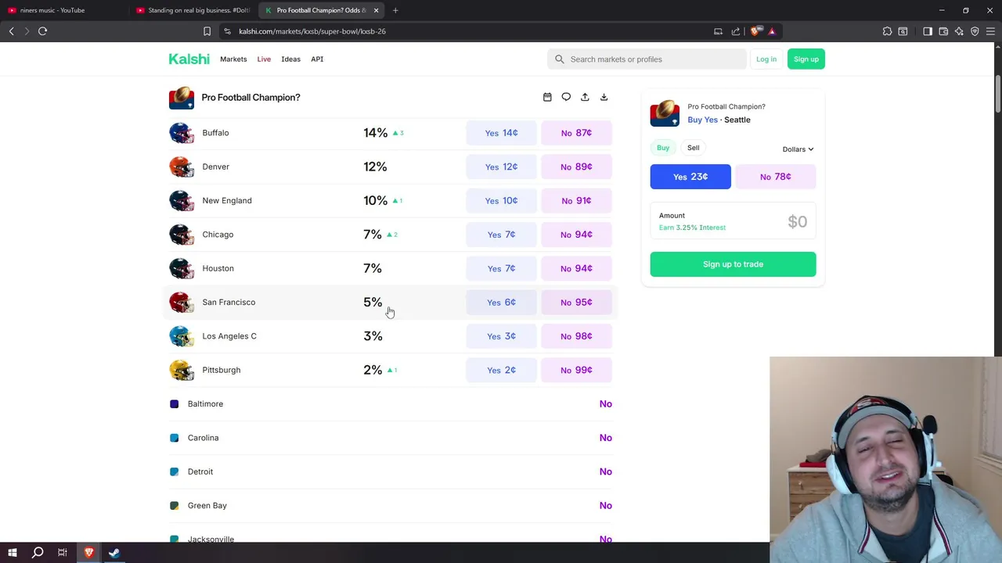Click the Houston team helmet icon

[x=181, y=268]
